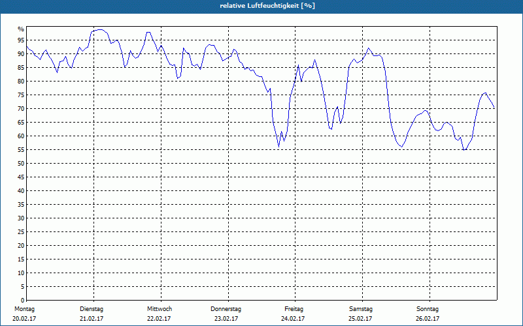Click the '95' y-axis value

pos(21,40)
